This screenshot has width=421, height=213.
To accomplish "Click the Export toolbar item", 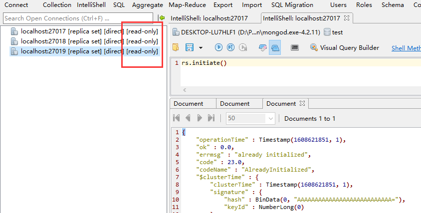I will [223, 5].
